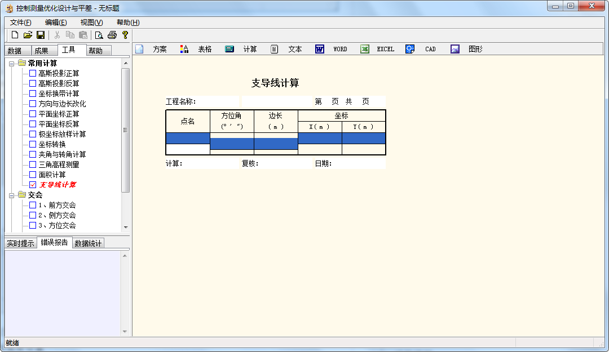Click the New document toolbar icon

(15, 35)
